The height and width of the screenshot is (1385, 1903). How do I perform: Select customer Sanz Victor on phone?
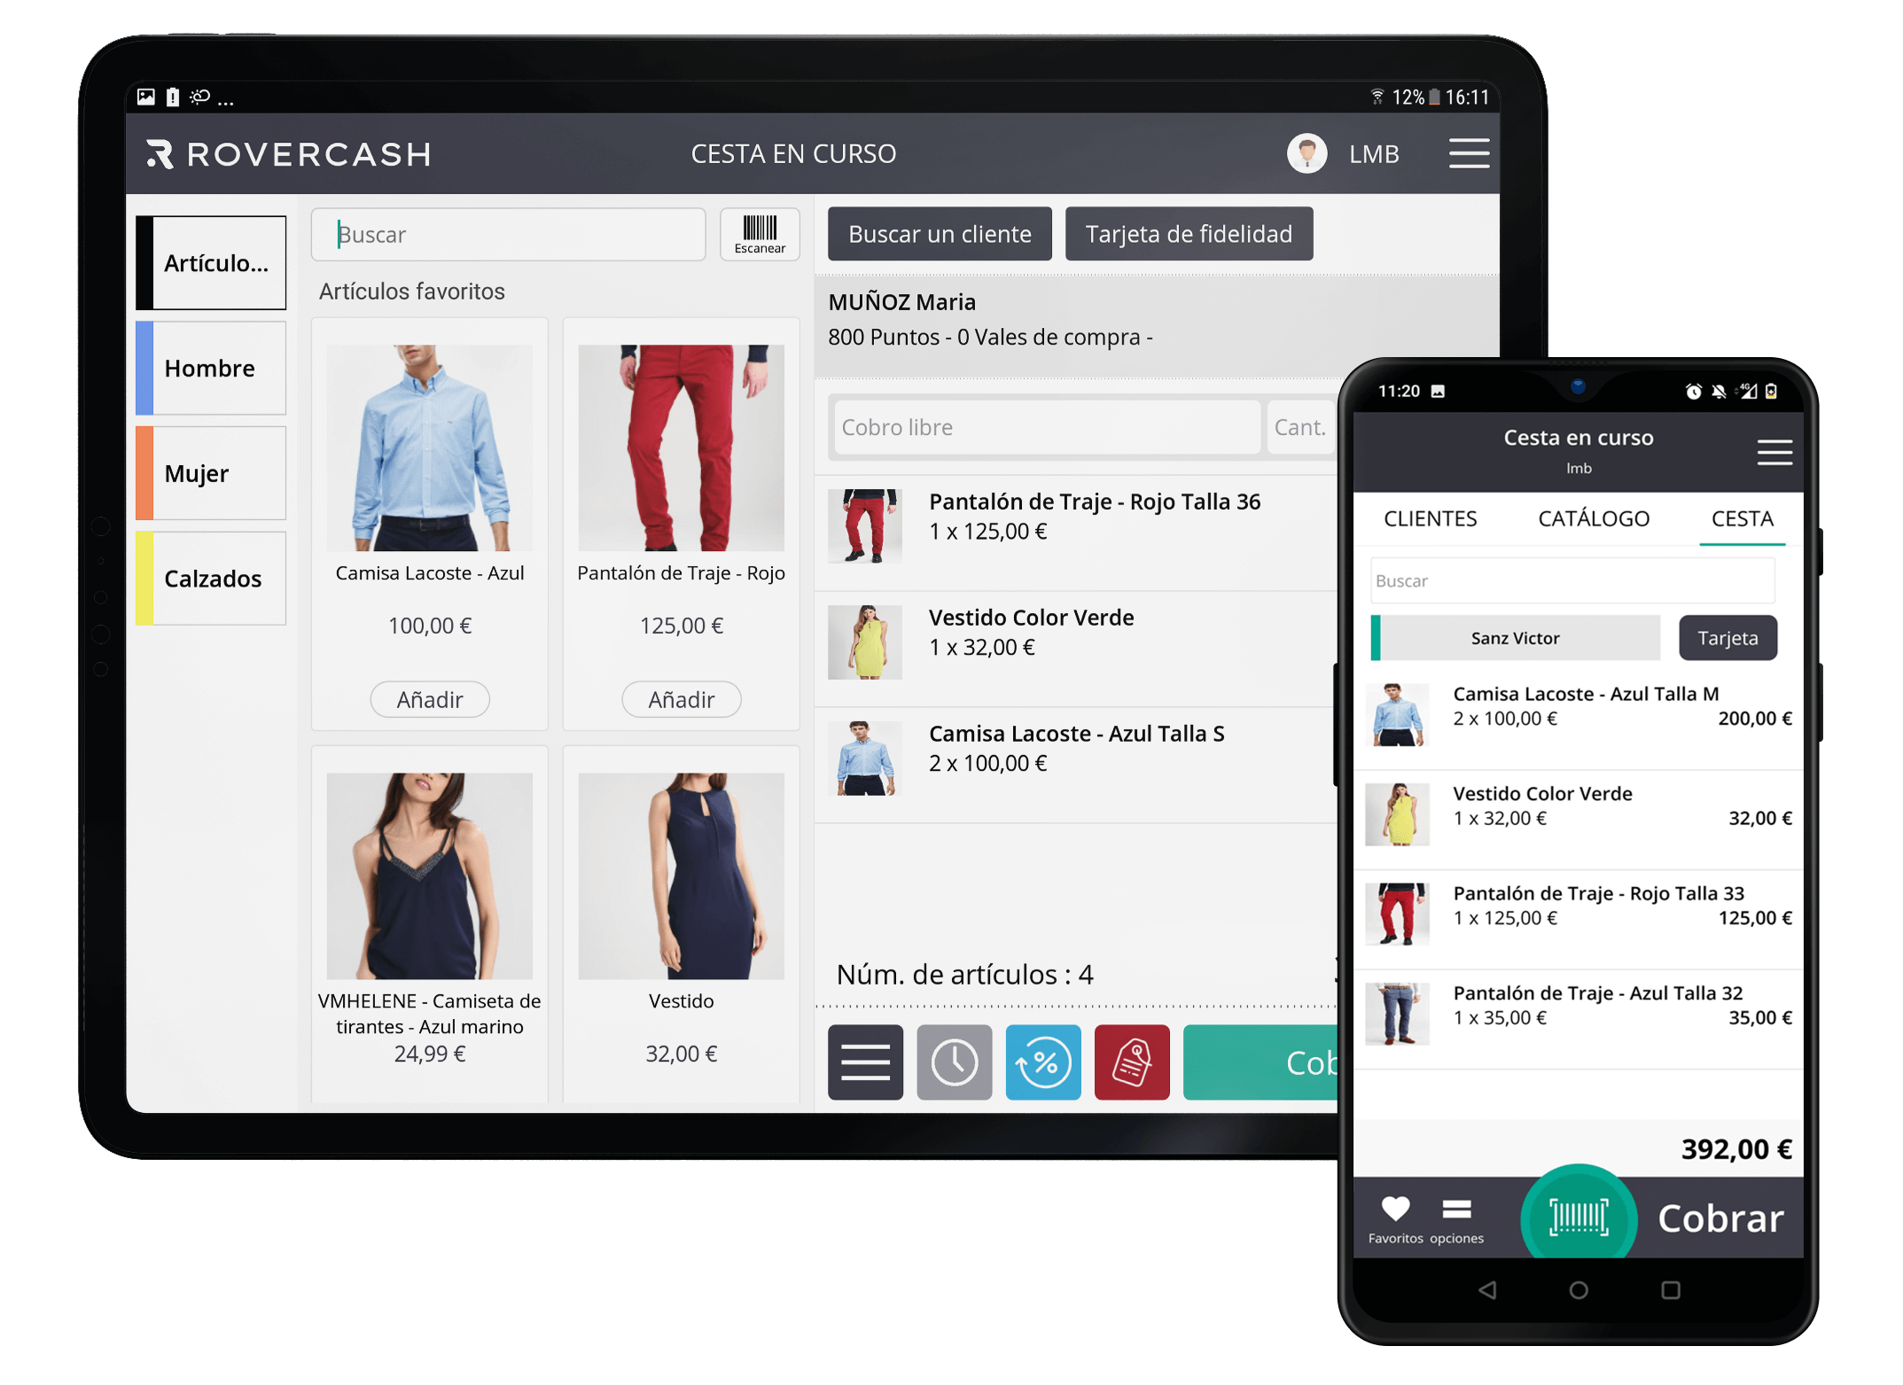[1515, 638]
